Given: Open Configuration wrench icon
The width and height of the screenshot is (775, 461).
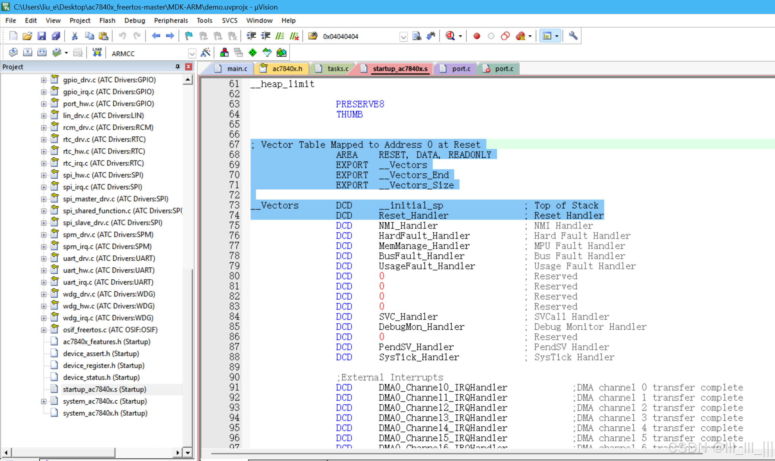Looking at the screenshot, I should tap(573, 36).
